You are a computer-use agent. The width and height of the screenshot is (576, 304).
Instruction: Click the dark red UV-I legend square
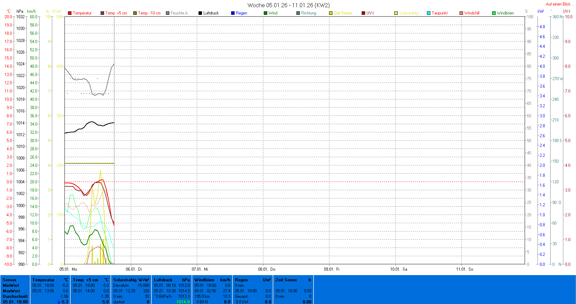pos(363,13)
